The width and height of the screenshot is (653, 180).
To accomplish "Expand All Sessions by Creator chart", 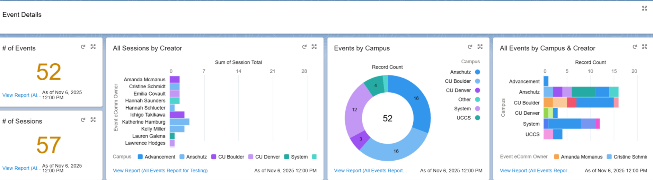I will (x=314, y=47).
